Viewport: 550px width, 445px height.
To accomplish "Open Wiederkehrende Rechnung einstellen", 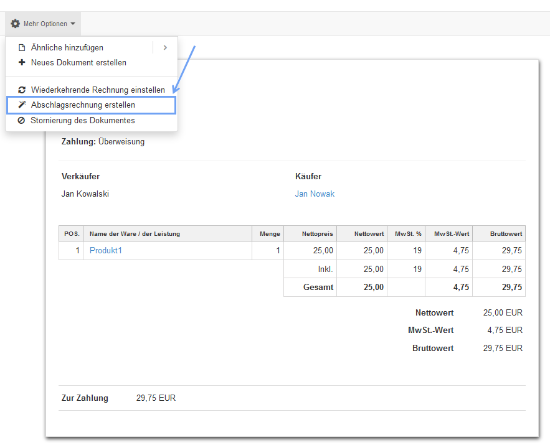I will click(98, 90).
